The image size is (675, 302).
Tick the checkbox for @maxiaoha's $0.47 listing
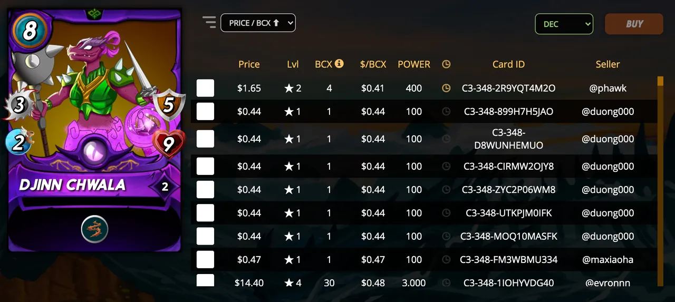[205, 259]
